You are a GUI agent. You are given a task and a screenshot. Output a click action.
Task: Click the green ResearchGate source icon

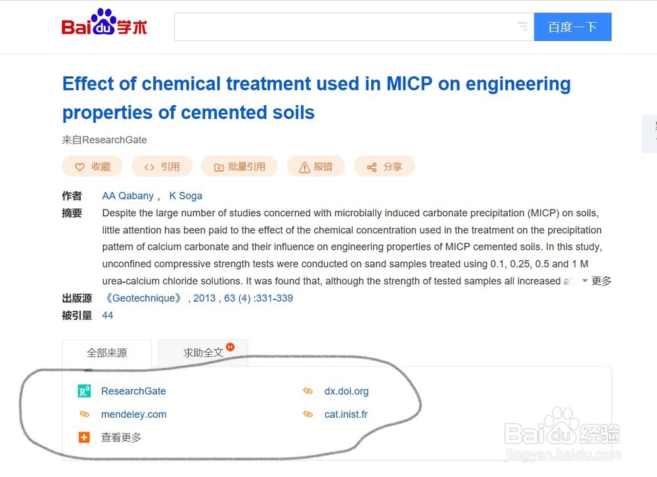point(84,391)
